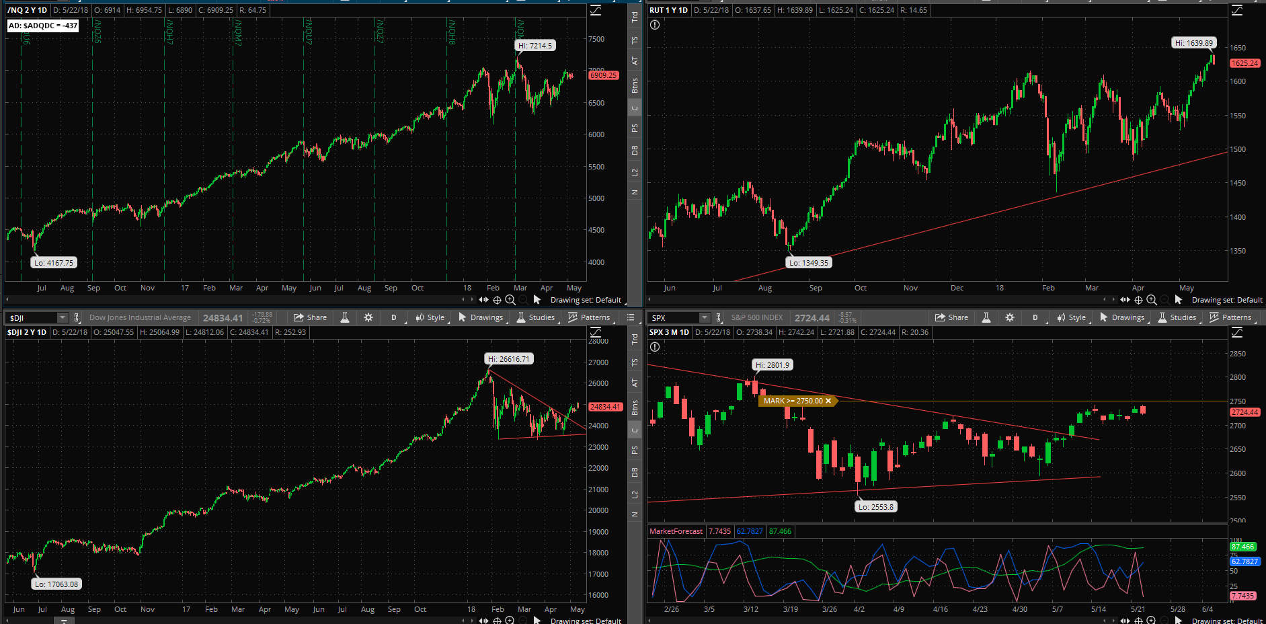Screen dimensions: 1266x624
Task: Open the TS side tab beside /NQ chart
Action: click(x=634, y=40)
